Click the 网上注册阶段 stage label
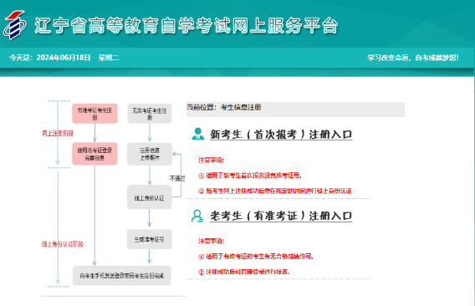The width and height of the screenshot is (475, 306). tap(58, 133)
